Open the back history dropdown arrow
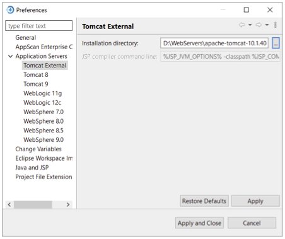 (x=250, y=25)
